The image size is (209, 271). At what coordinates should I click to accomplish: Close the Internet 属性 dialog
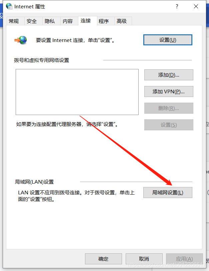pyautogui.click(x=196, y=6)
